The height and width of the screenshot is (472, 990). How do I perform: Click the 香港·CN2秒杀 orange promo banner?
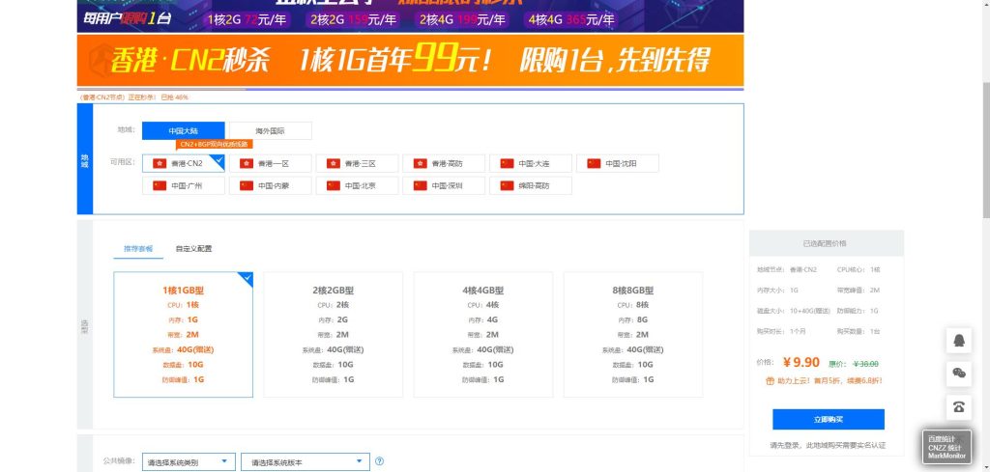click(x=410, y=61)
